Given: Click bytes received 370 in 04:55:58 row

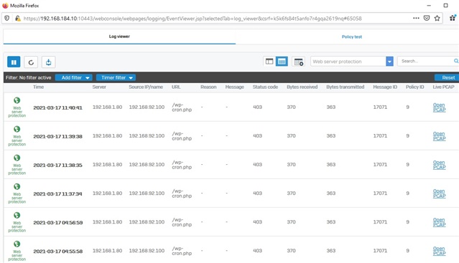Looking at the screenshot, I should coord(291,250).
